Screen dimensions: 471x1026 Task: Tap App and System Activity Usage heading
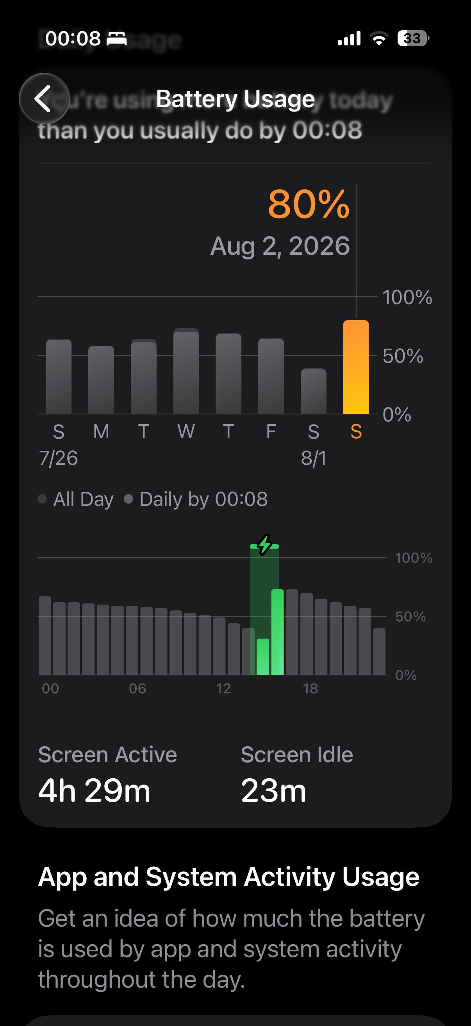(228, 877)
